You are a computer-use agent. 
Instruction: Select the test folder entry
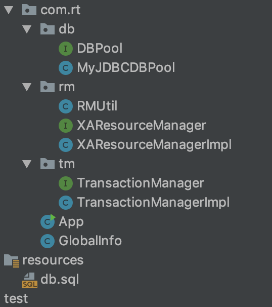[16, 299]
